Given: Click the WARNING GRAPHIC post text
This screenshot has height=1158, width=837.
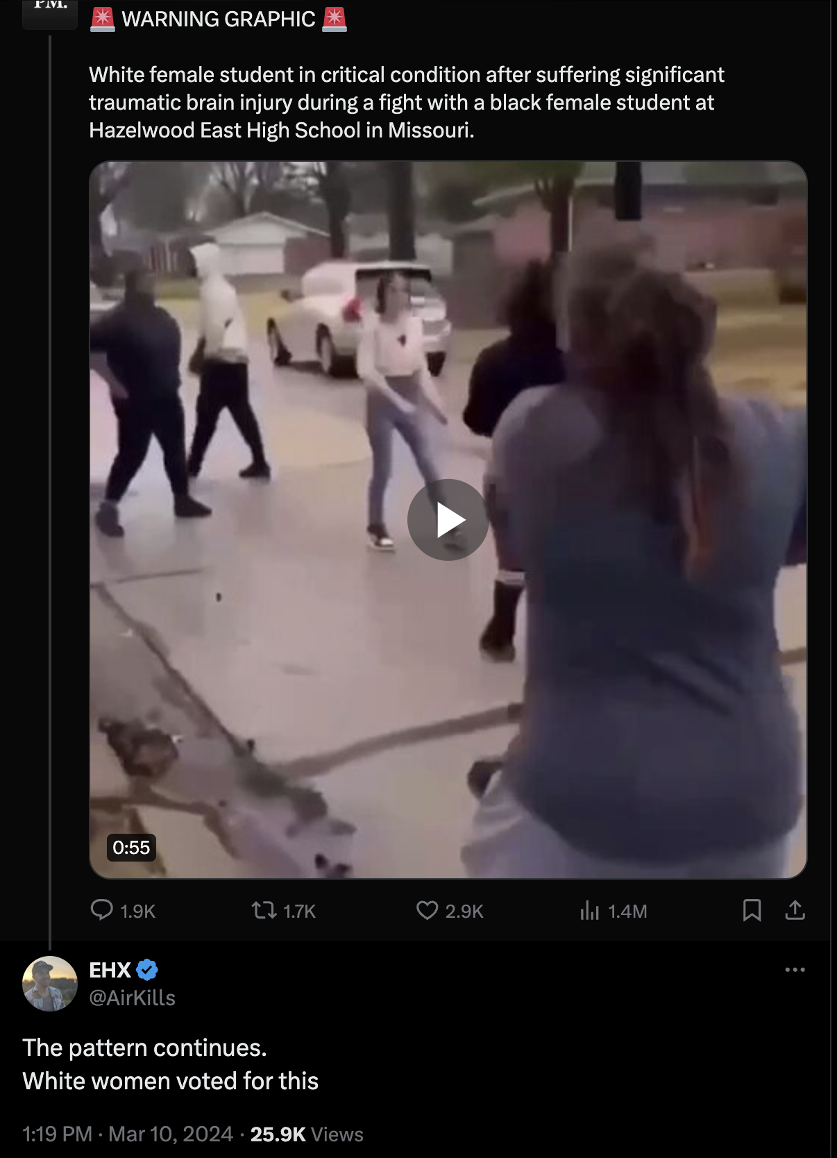Looking at the screenshot, I should [219, 19].
